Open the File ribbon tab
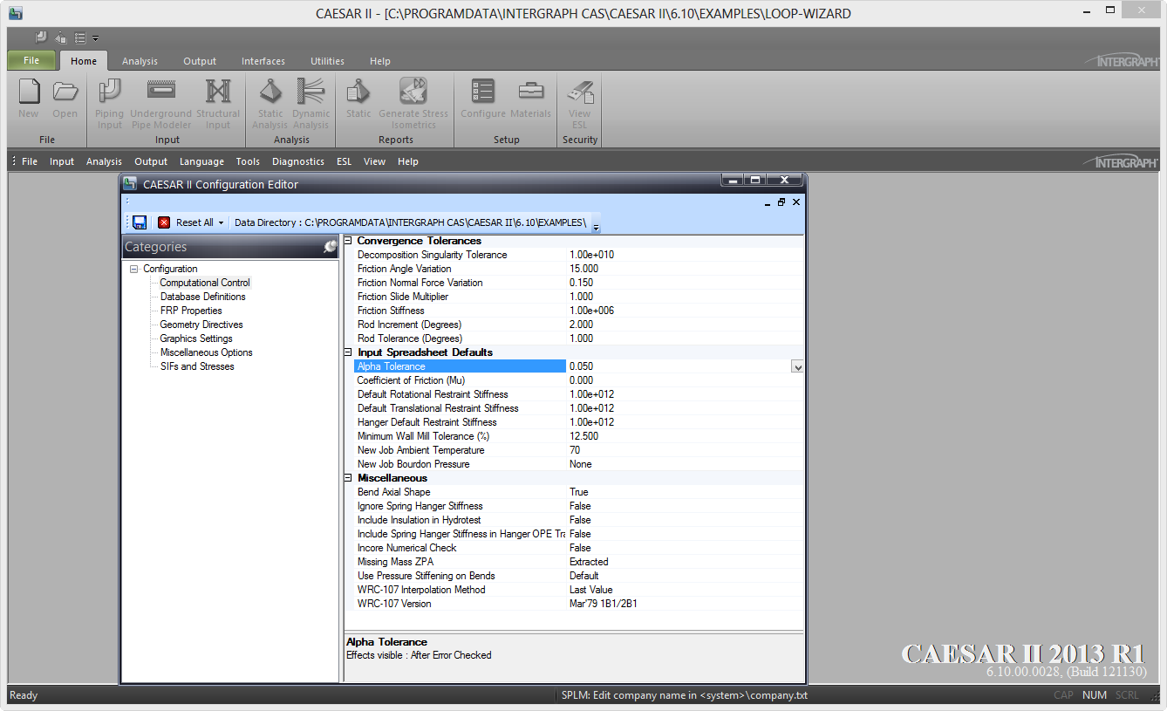The width and height of the screenshot is (1167, 711). tap(31, 60)
